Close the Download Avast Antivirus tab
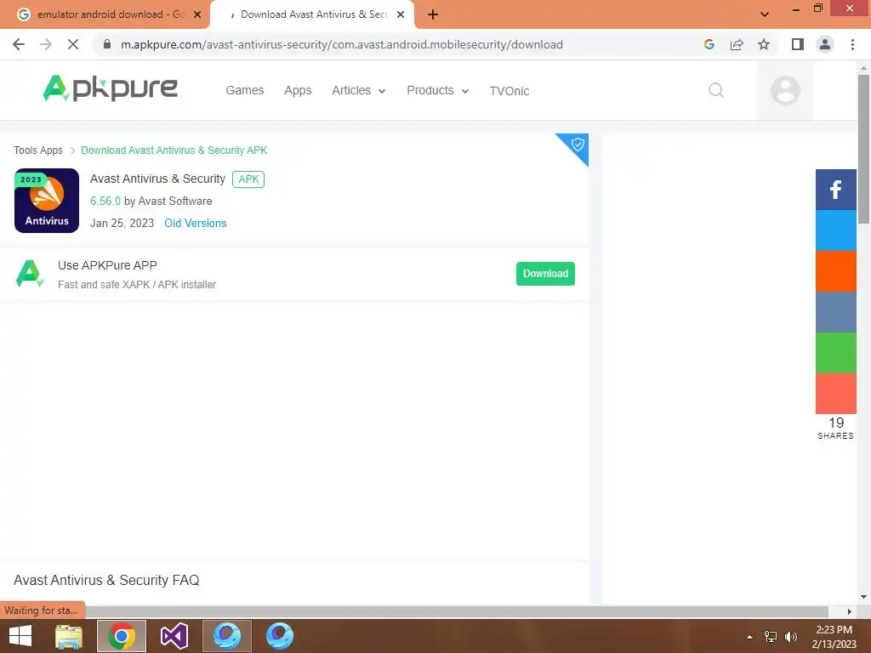 pyautogui.click(x=401, y=14)
